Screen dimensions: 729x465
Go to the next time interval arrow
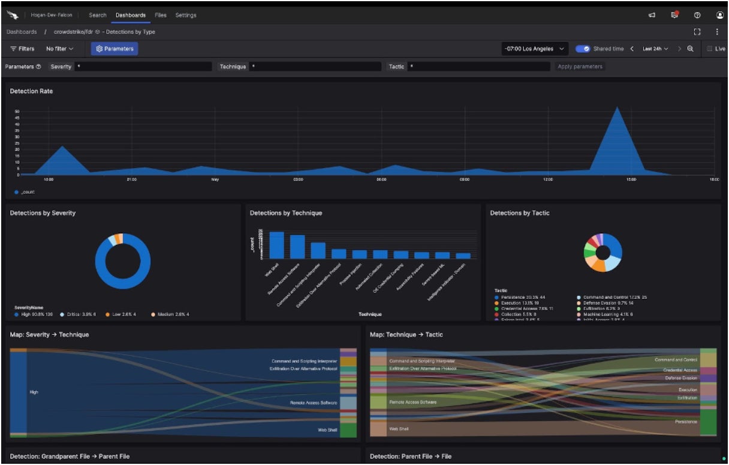coord(680,49)
